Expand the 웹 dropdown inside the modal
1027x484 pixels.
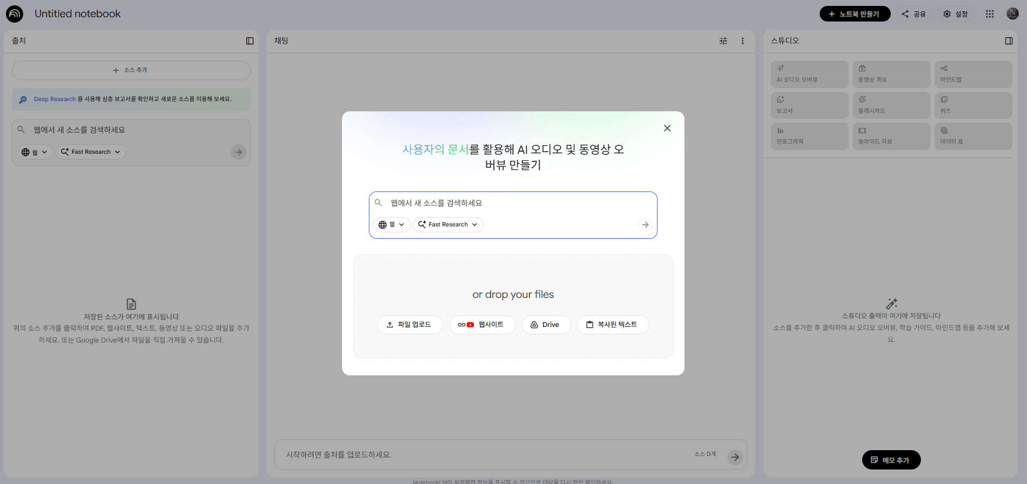coord(392,224)
